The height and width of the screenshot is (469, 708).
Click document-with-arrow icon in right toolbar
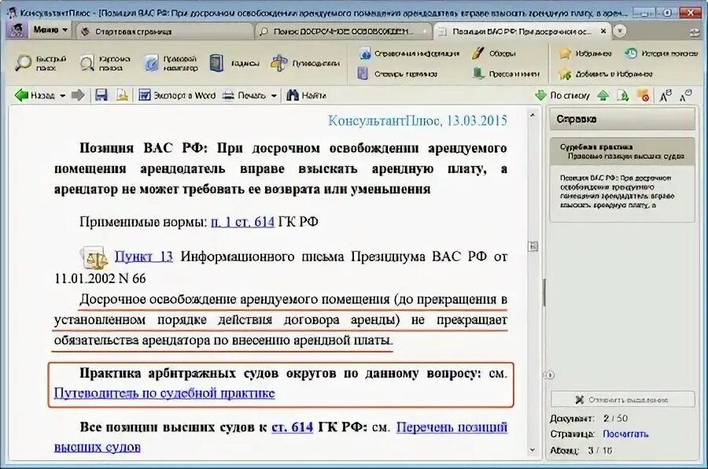tap(623, 95)
